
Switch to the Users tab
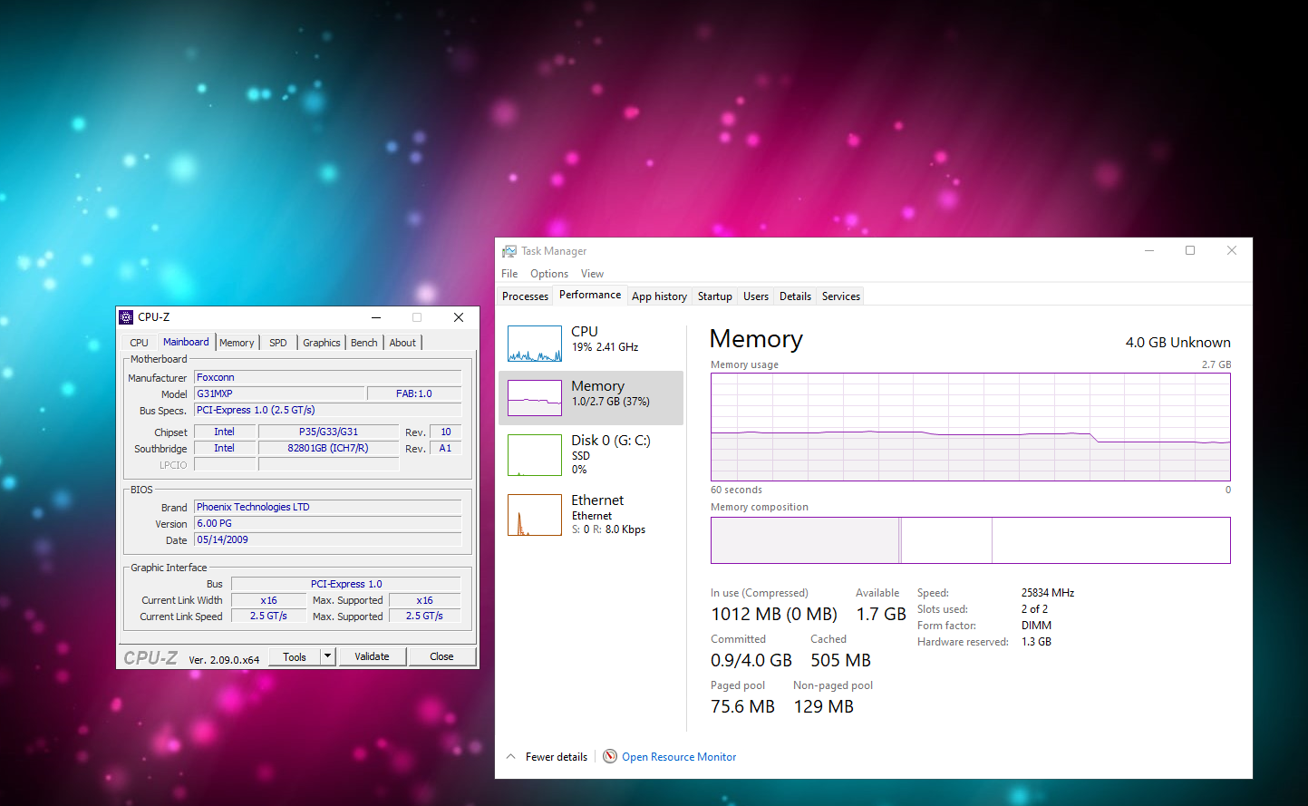pyautogui.click(x=756, y=296)
